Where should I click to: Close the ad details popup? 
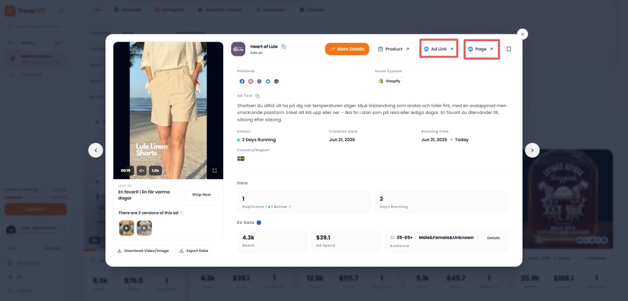pos(523,34)
